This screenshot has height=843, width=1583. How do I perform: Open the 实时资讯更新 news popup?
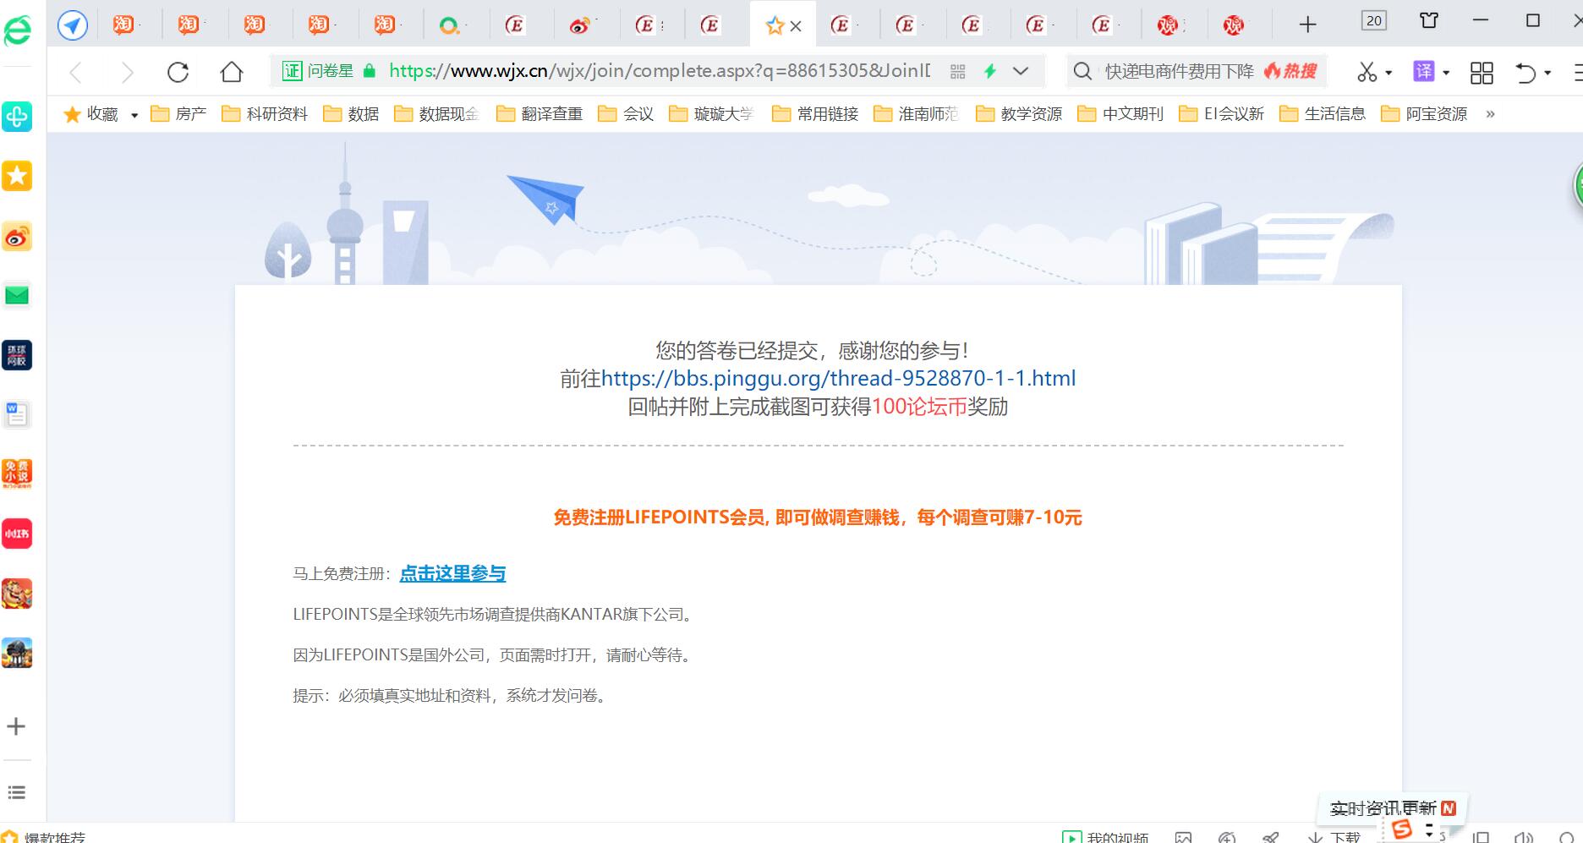tap(1392, 808)
